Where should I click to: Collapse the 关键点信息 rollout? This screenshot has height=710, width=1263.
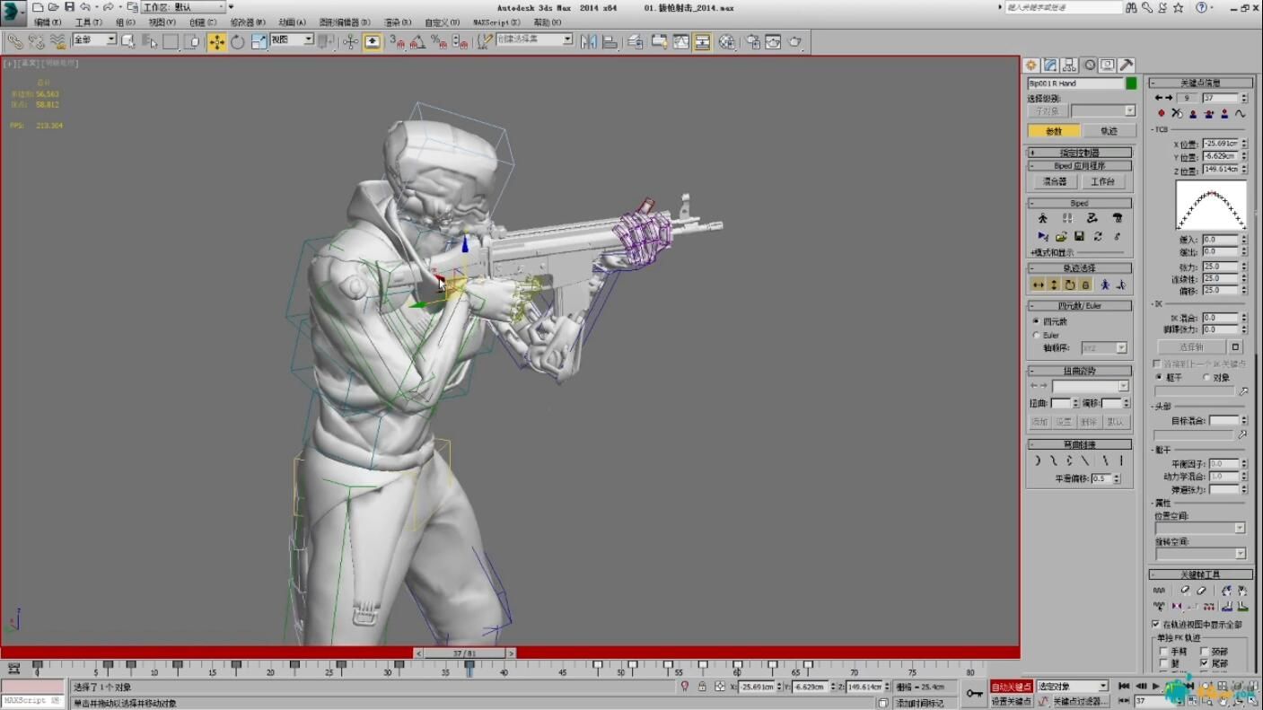point(1200,83)
